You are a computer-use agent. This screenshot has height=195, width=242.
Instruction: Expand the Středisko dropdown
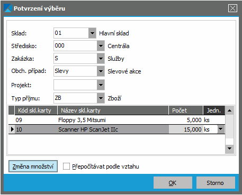pyautogui.click(x=101, y=46)
